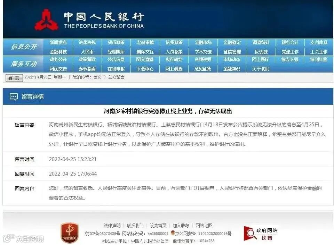Click the 留言时间 value 2022-04-25 15:23:21
334x245 pixels.
(73, 159)
